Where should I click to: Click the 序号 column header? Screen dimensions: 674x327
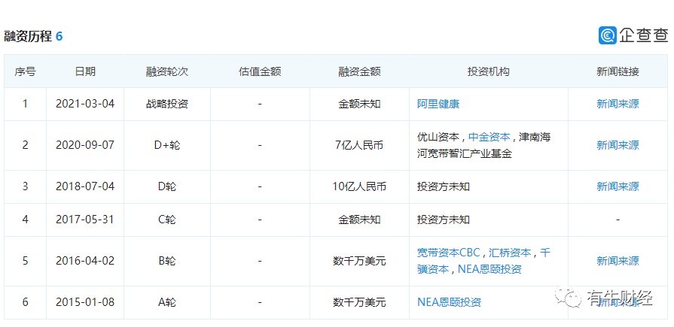[25, 71]
